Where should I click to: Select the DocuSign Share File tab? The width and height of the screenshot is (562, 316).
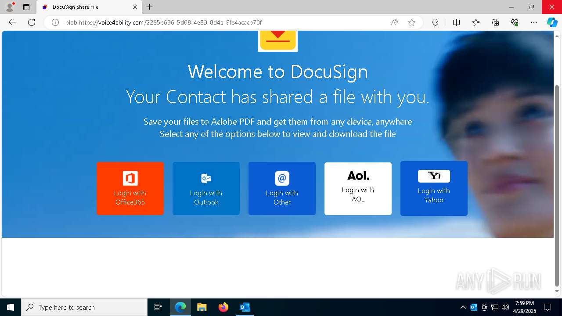(89, 7)
